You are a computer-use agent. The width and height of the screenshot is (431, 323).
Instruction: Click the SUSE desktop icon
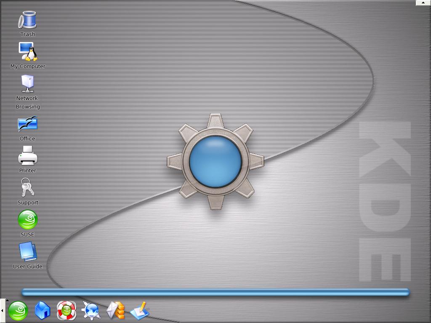coord(27,220)
